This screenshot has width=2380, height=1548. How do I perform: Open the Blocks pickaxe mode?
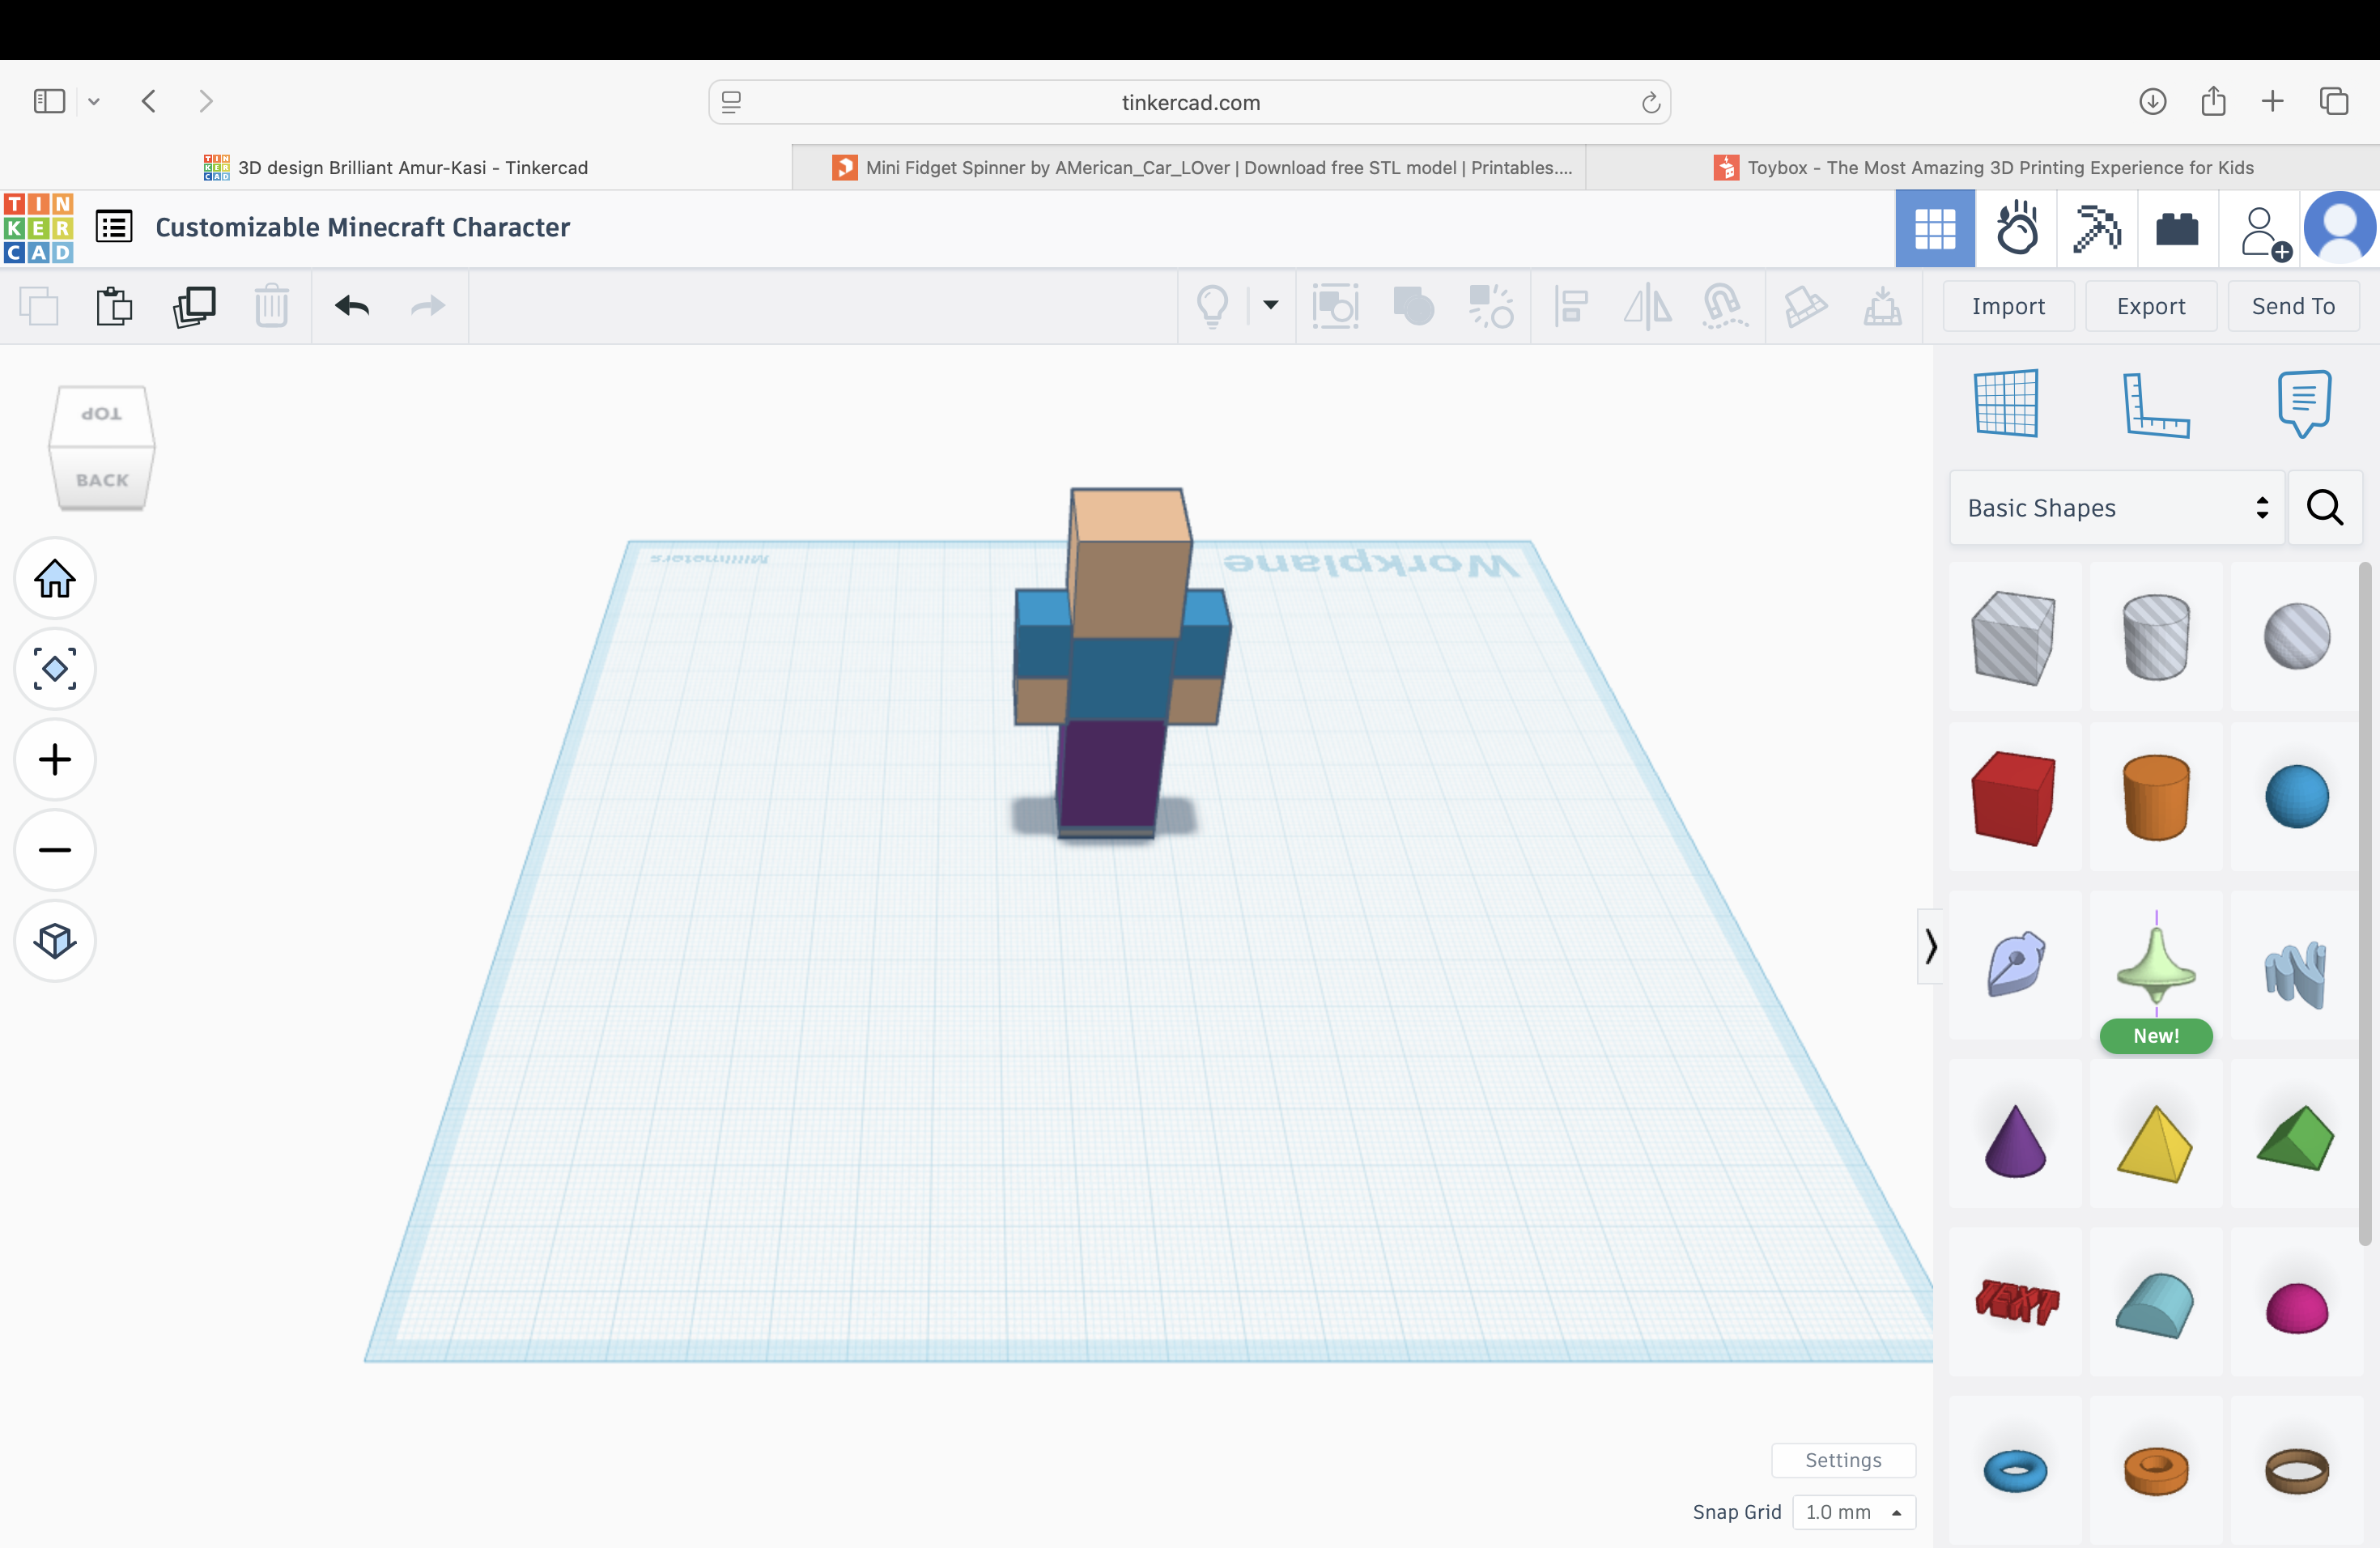click(x=2097, y=229)
